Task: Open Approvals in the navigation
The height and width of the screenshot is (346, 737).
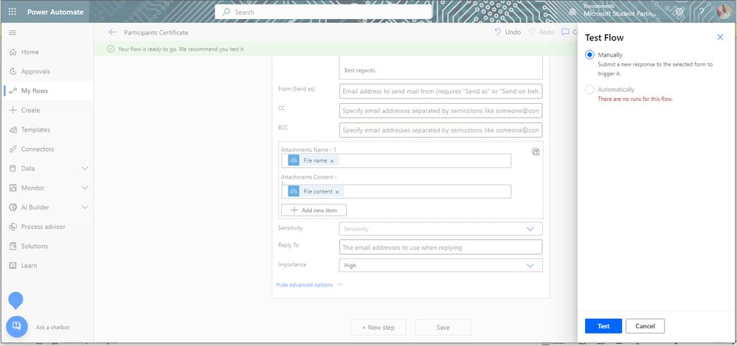Action: (x=35, y=71)
